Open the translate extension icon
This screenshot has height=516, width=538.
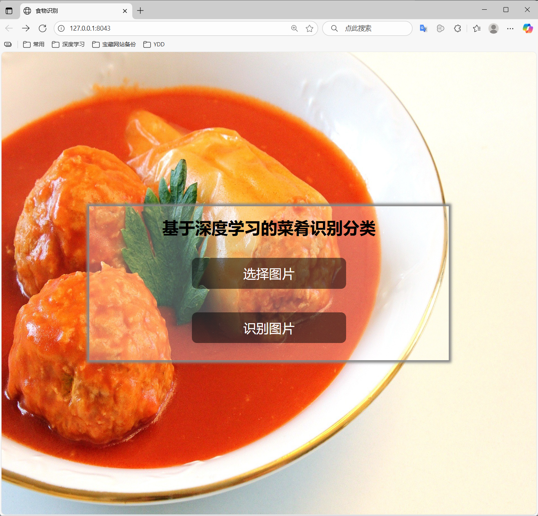coord(423,28)
